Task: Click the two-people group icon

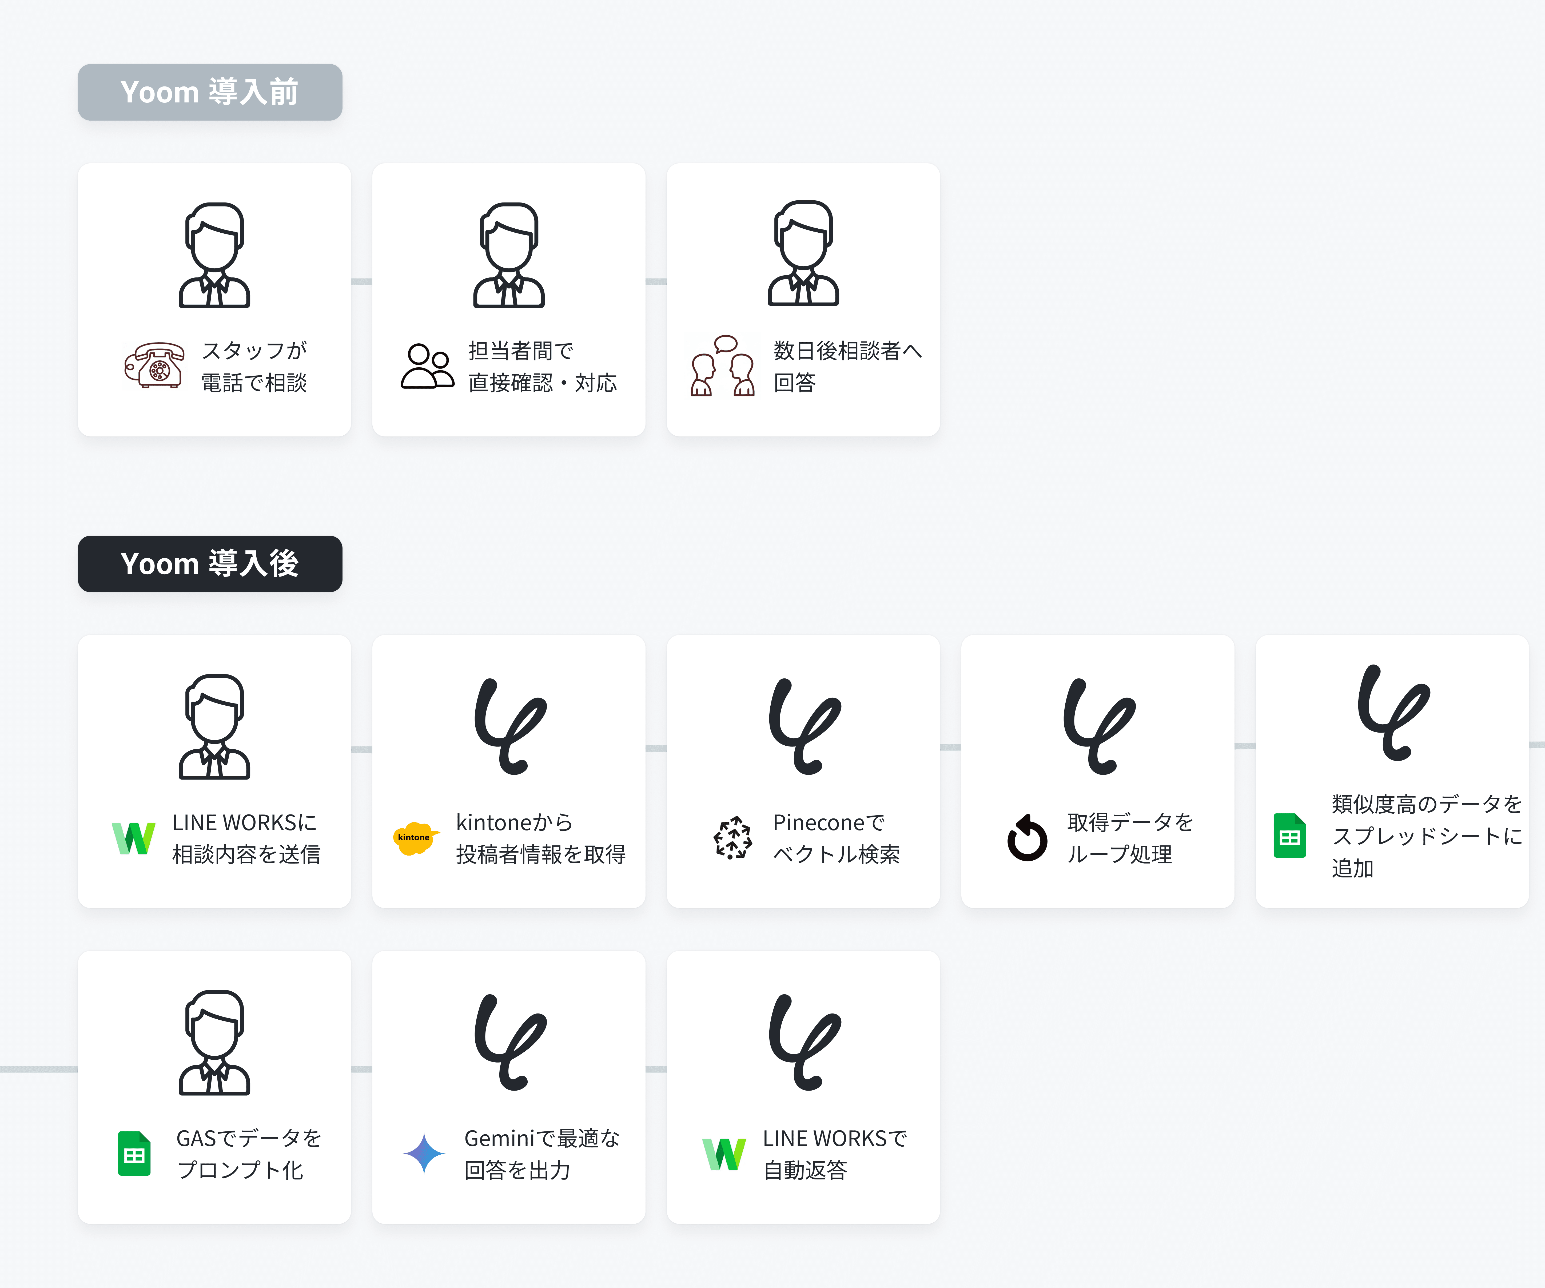Action: click(x=427, y=366)
